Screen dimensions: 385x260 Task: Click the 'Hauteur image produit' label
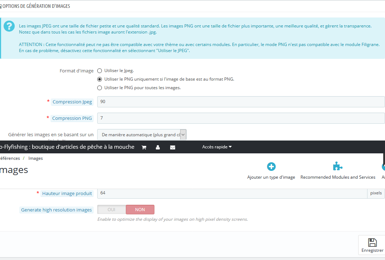[67, 193]
